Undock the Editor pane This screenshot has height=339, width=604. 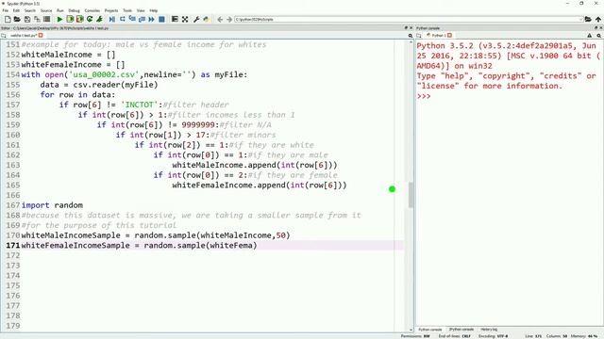click(x=406, y=28)
